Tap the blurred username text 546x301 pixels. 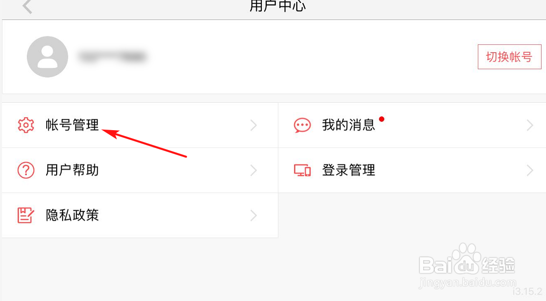(112, 57)
